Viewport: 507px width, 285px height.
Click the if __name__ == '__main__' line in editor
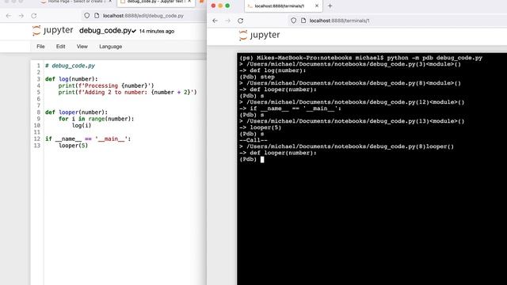pyautogui.click(x=88, y=139)
